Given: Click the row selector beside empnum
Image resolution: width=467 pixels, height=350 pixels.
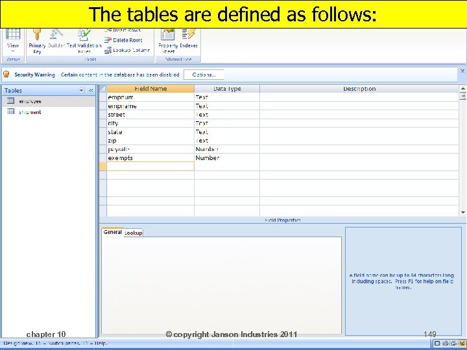Looking at the screenshot, I should tap(102, 97).
